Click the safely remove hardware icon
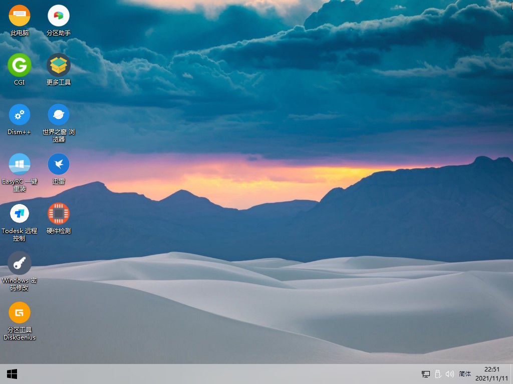This screenshot has width=513, height=384. [437, 373]
